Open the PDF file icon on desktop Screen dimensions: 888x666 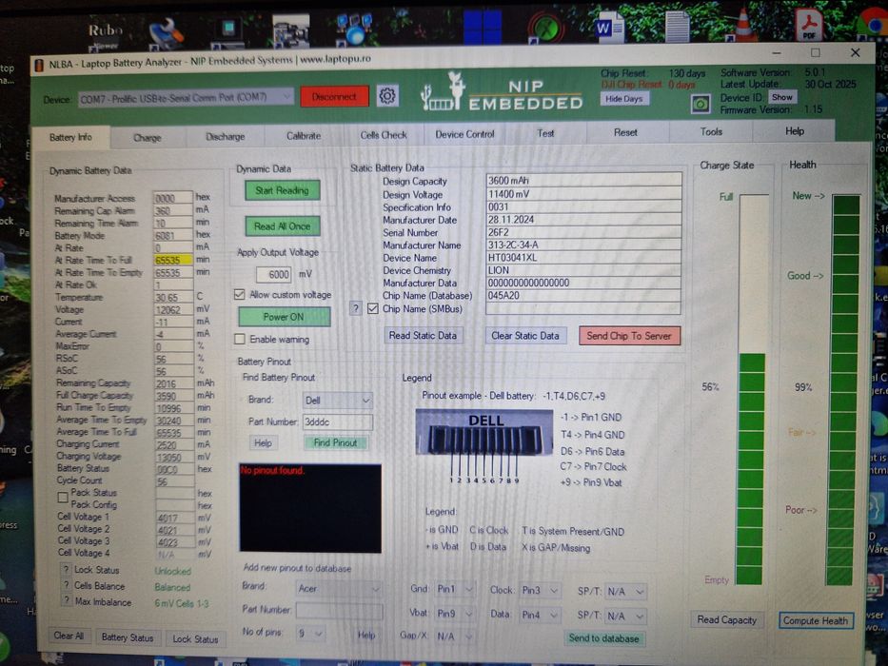pos(809,26)
